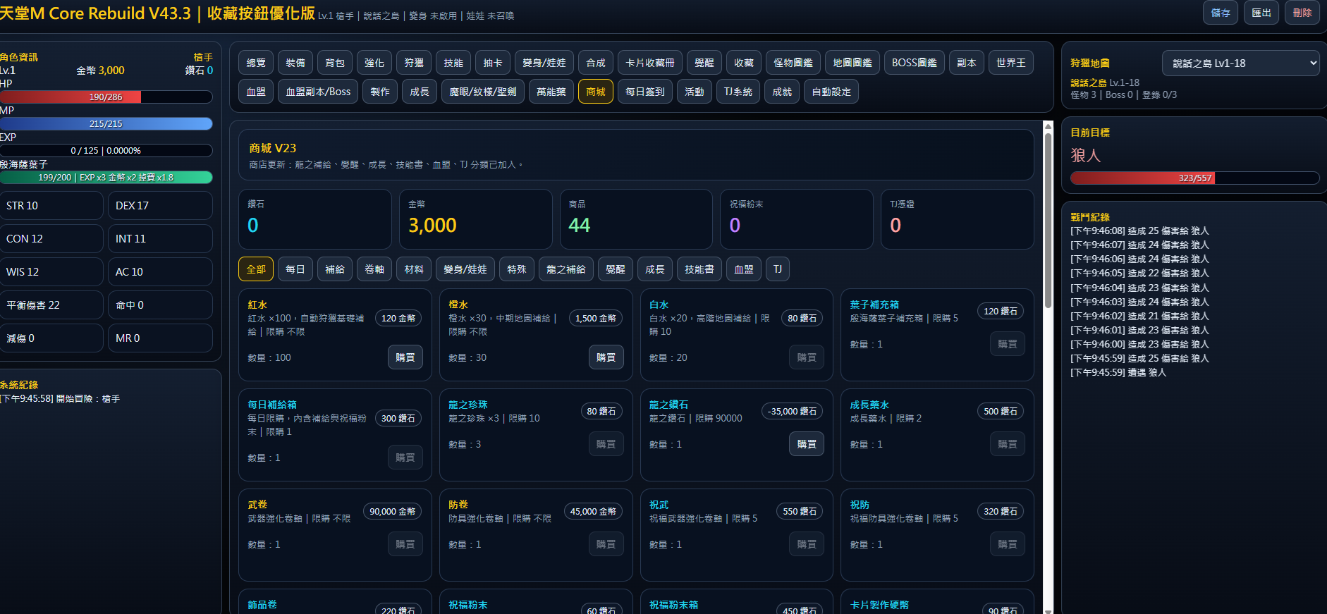Click 購買 on the 武卷 card

[405, 544]
